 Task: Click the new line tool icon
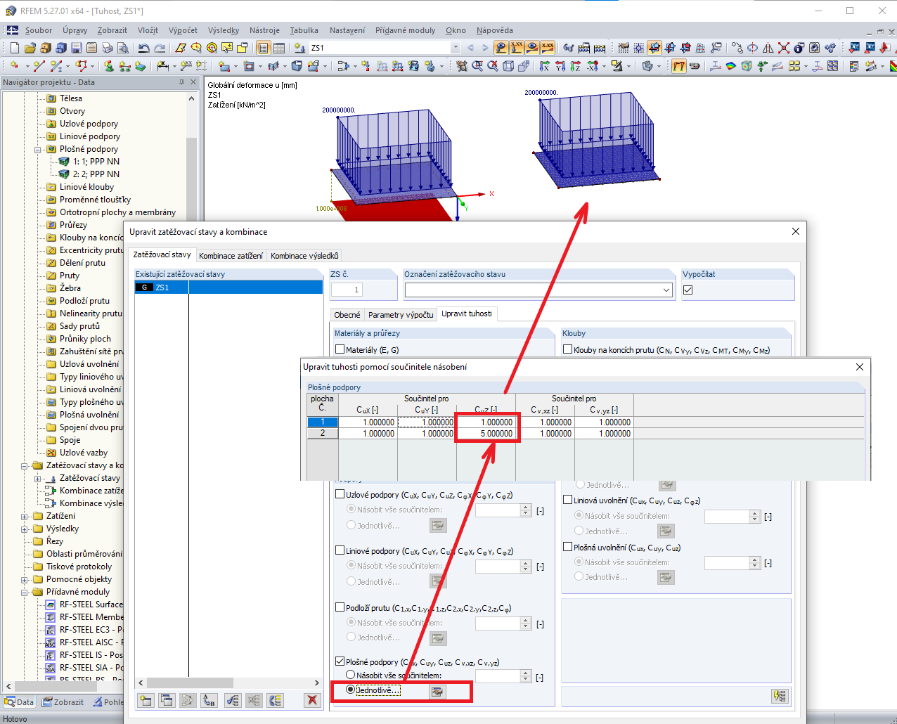pos(39,66)
